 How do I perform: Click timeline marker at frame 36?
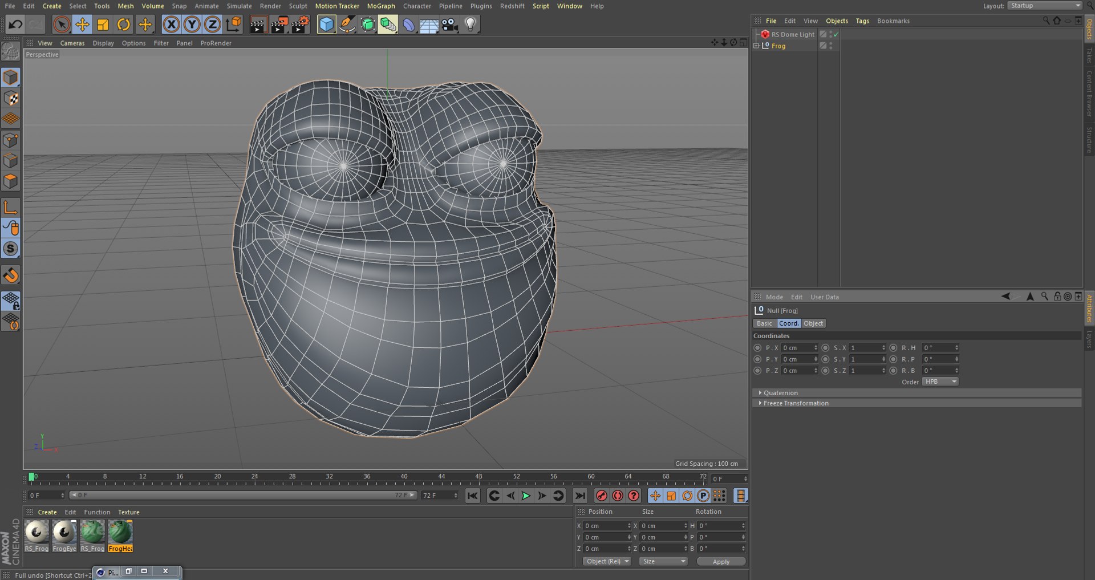coord(367,477)
